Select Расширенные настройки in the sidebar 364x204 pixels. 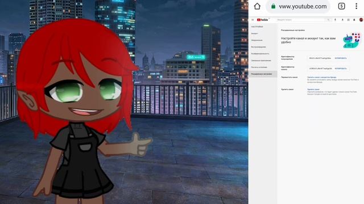click(263, 74)
